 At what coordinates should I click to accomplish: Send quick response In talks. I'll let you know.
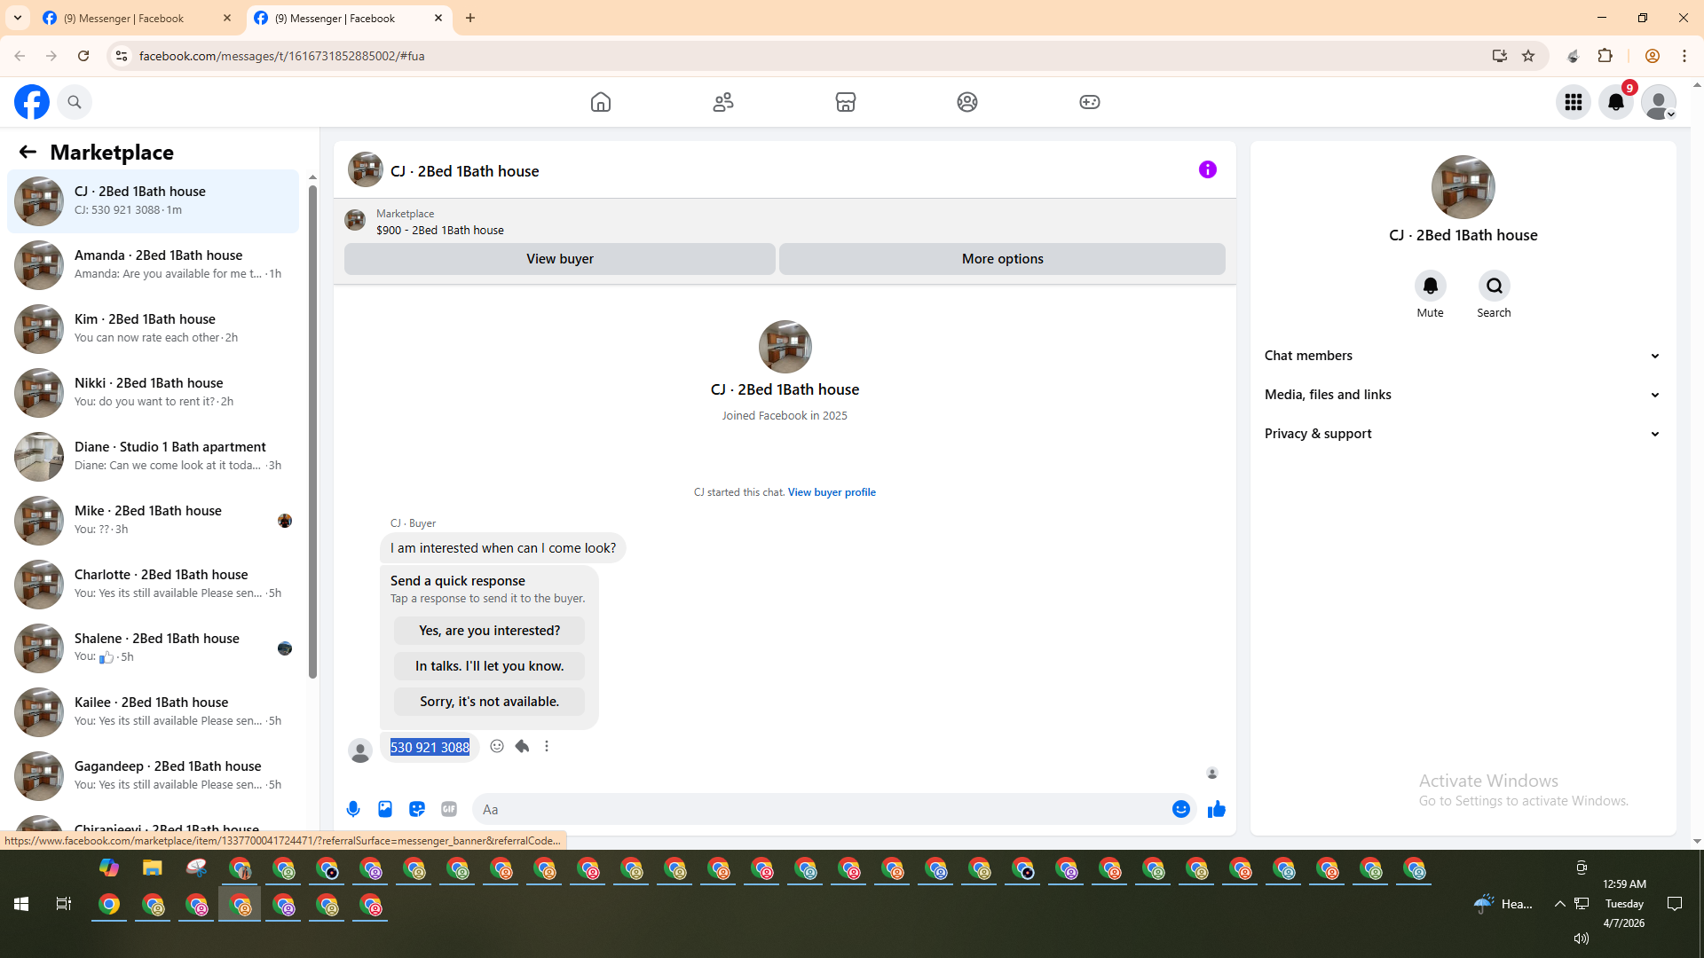click(x=490, y=666)
